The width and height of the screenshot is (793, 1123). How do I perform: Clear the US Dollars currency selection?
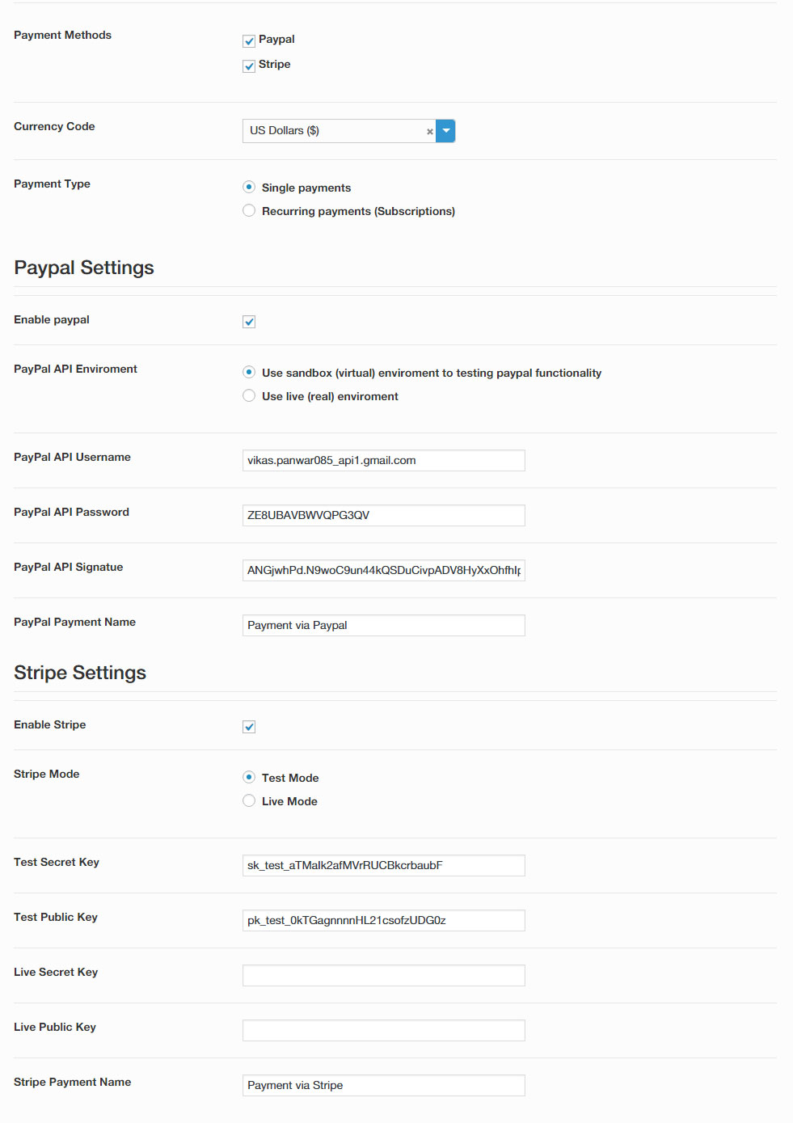point(430,132)
